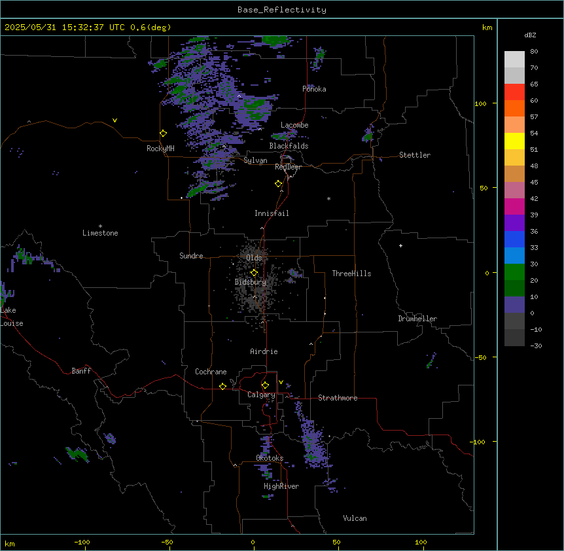Select the slate blue 0-10 dBZ legend swatch
This screenshot has height=551, width=564.
(x=514, y=305)
